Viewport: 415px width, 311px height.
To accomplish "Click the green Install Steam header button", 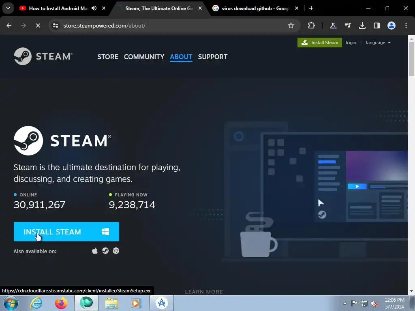I will [x=320, y=43].
